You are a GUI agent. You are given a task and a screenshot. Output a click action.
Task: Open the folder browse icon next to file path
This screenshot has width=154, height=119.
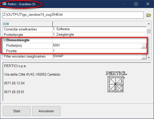point(149,15)
